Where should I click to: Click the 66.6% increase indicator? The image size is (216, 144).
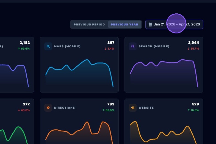click(24, 49)
